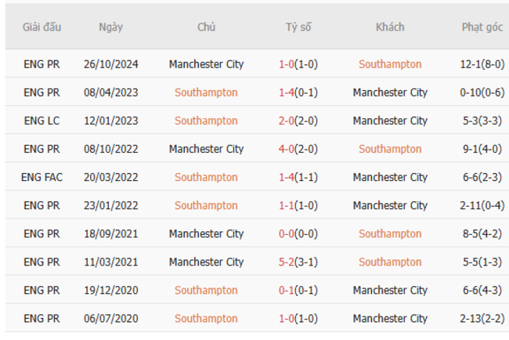Click Southampton home team on 19/12/2020

(206, 290)
